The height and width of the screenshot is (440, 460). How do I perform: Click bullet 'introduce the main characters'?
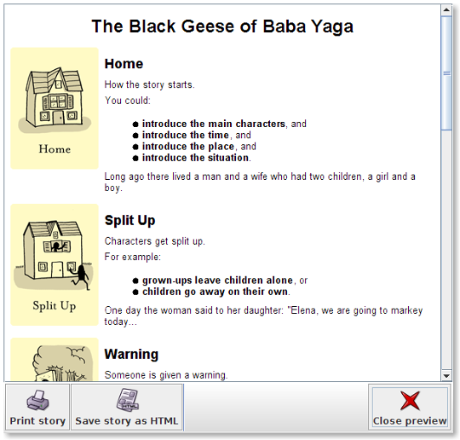[214, 124]
